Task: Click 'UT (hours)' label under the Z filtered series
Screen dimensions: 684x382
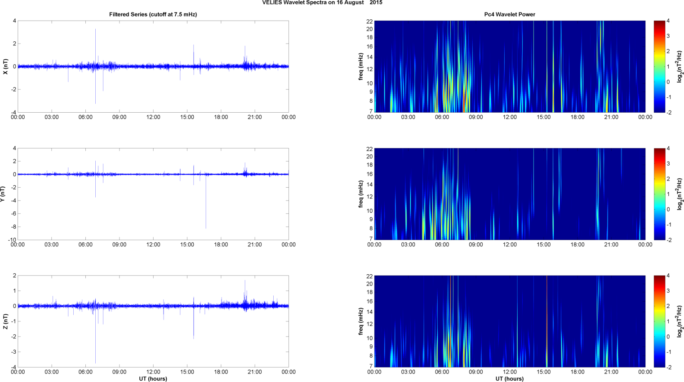Action: coord(153,378)
